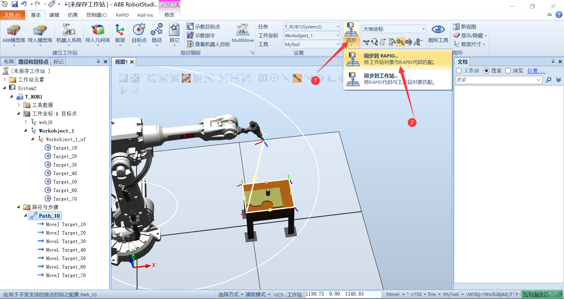The height and width of the screenshot is (299, 564).
Task: Open the 框架 frame tool
Action: [x=120, y=34]
